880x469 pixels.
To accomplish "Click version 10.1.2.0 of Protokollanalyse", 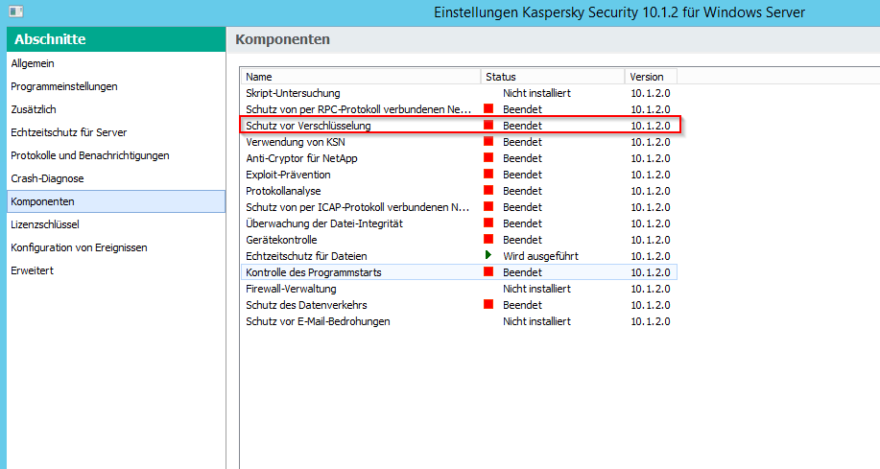I will click(651, 191).
